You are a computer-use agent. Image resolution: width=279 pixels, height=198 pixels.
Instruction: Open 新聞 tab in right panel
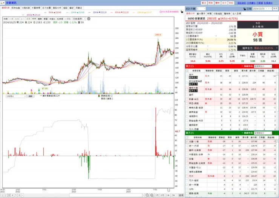pyautogui.click(x=209, y=14)
